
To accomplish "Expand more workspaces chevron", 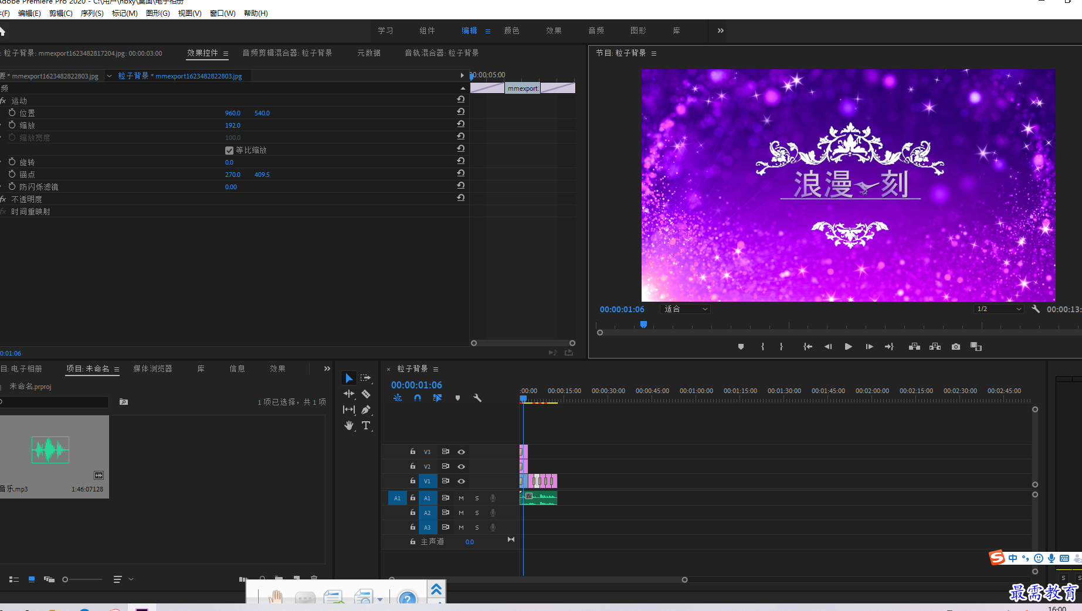I will tap(721, 30).
